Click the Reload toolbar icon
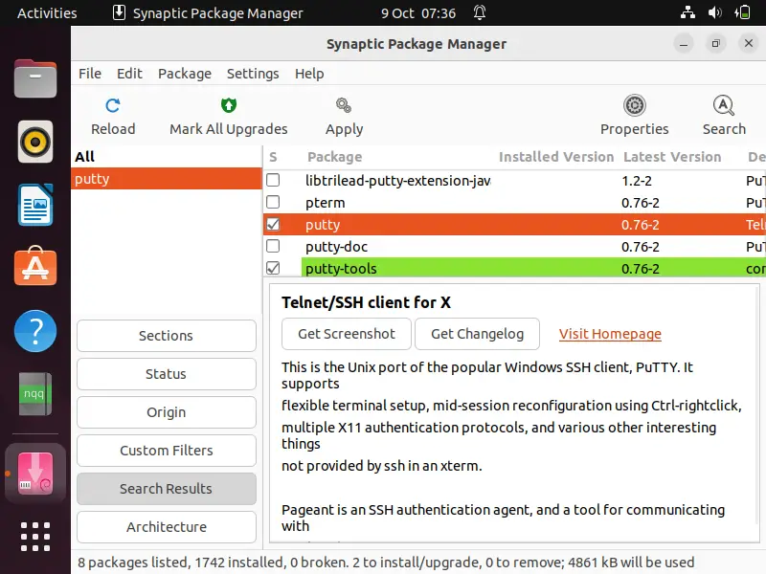Screen dimensions: 766x574 113,105
